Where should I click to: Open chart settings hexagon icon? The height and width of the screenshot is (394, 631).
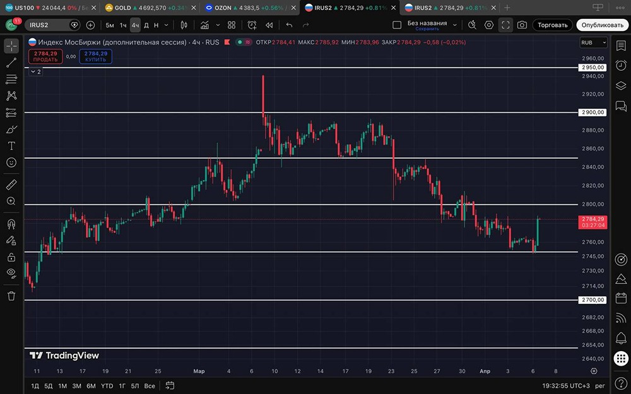pyautogui.click(x=488, y=25)
